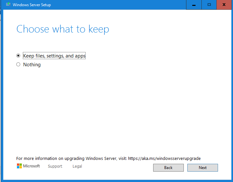Minimize the Windows Server Setup window
Viewport: 233px width, 182px height.
pyautogui.click(x=194, y=5)
